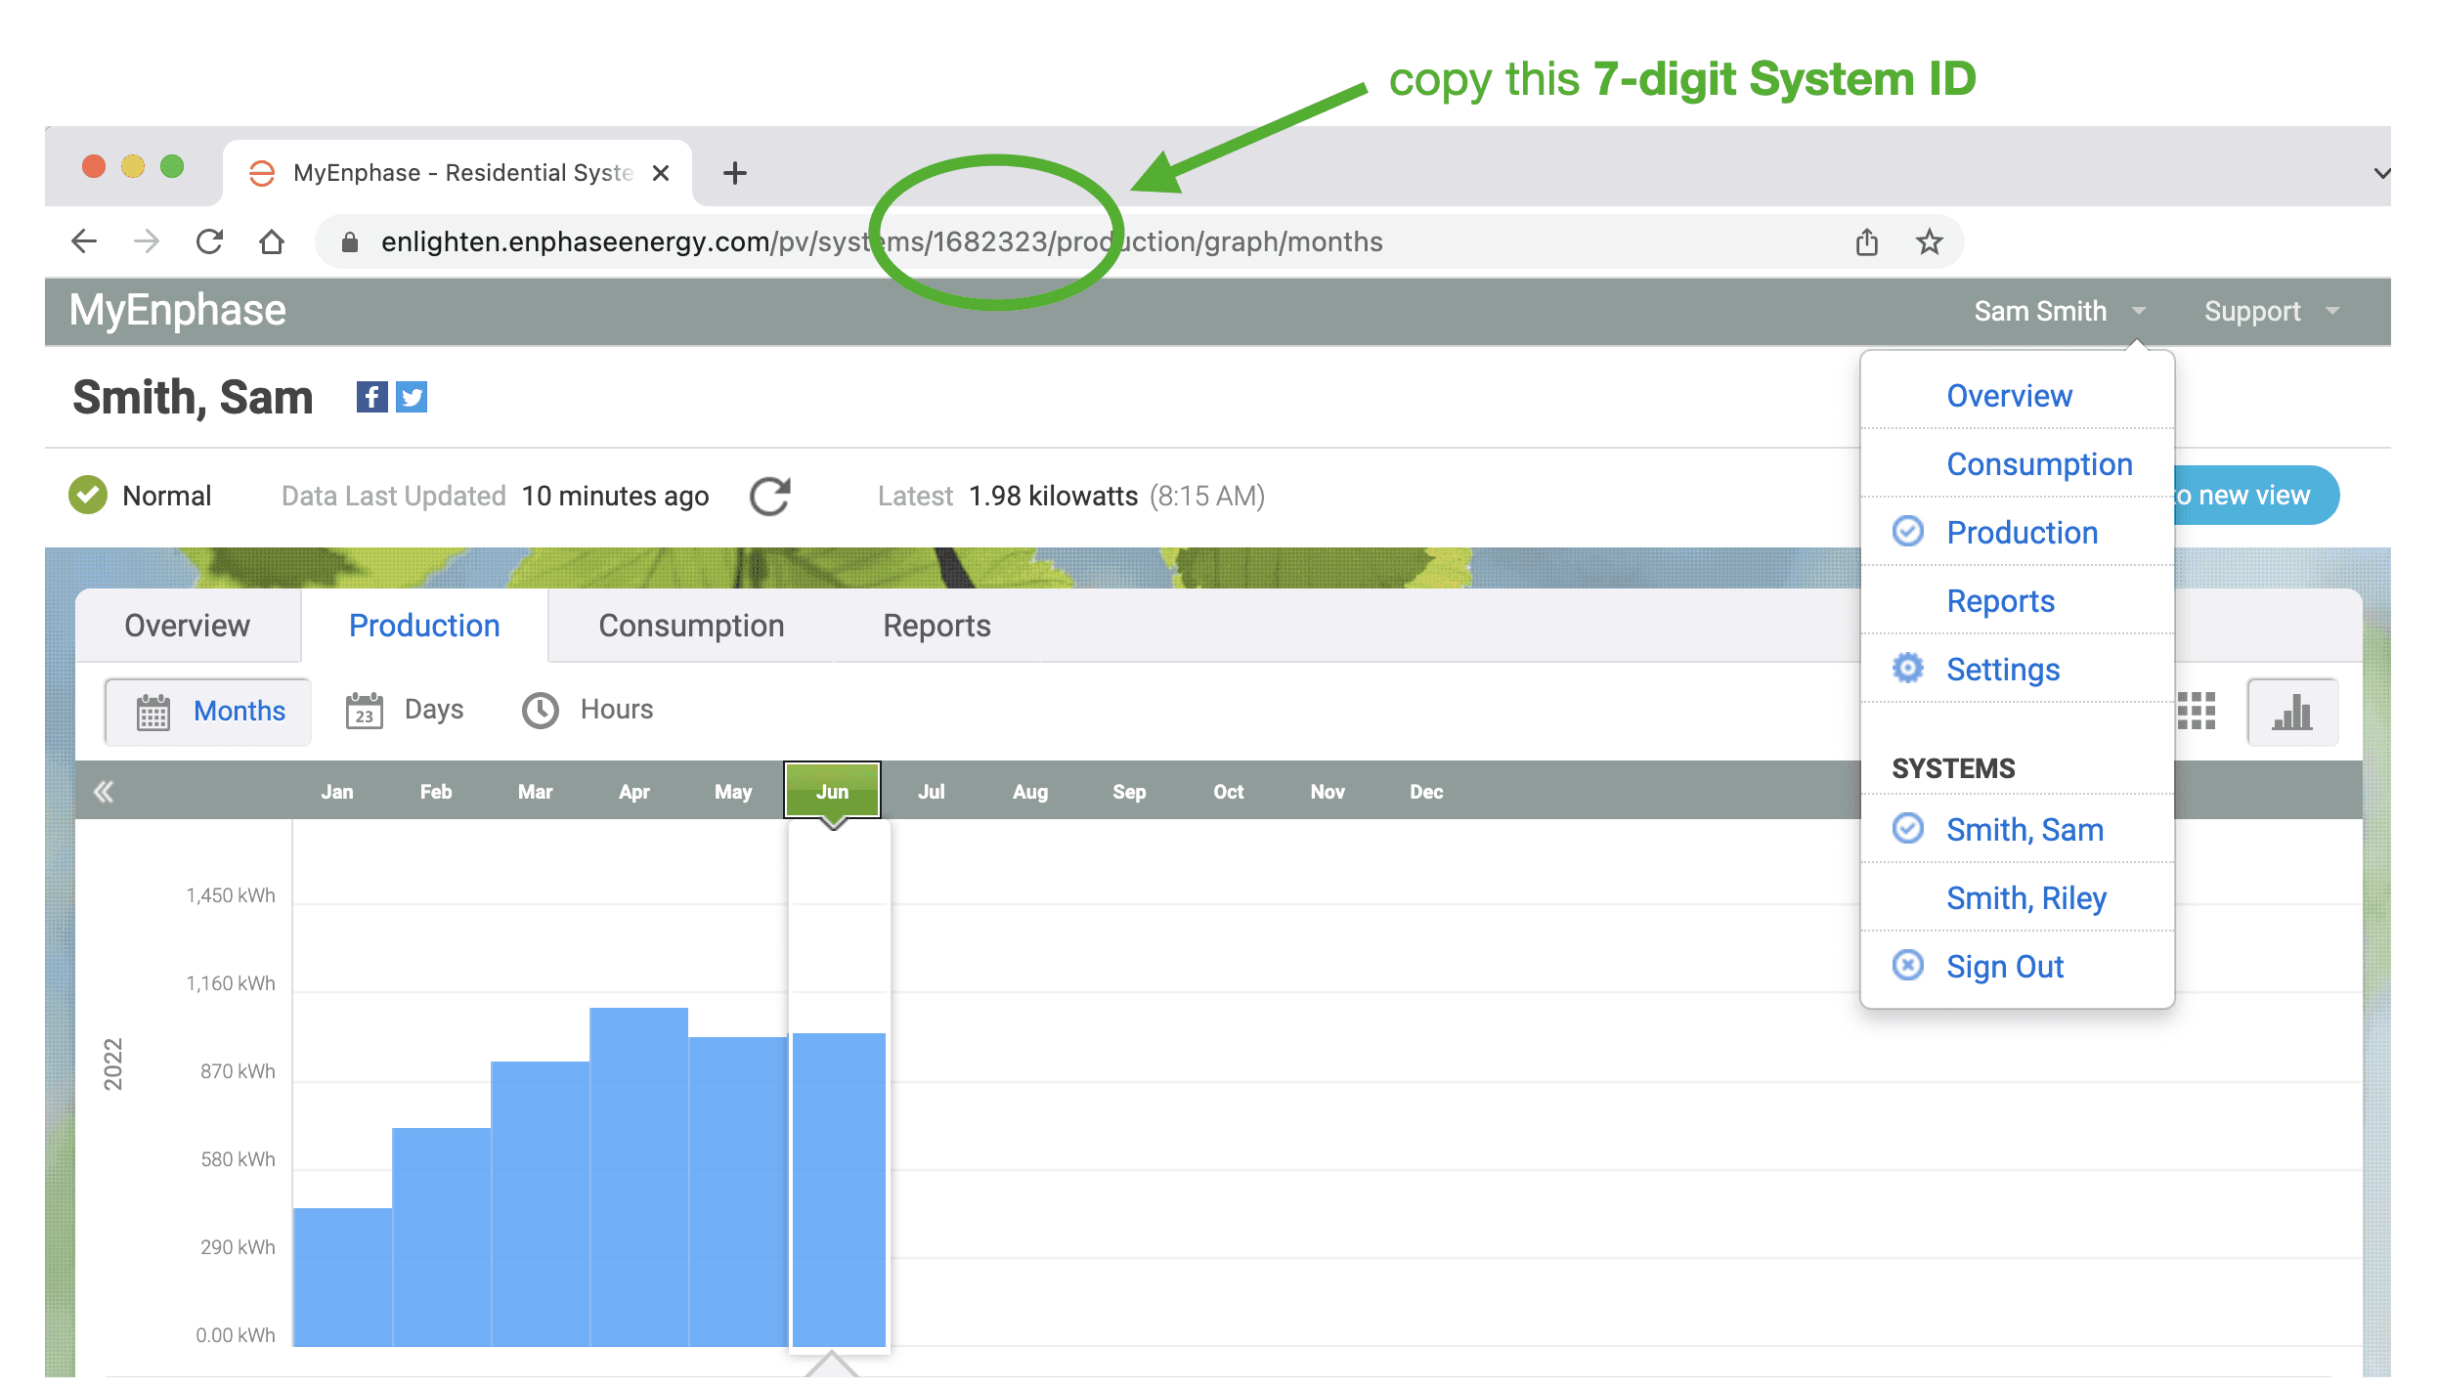Viewport: 2438px width, 1390px height.
Task: Click the refresh data icon beside '10 minutes ago'
Action: point(769,497)
